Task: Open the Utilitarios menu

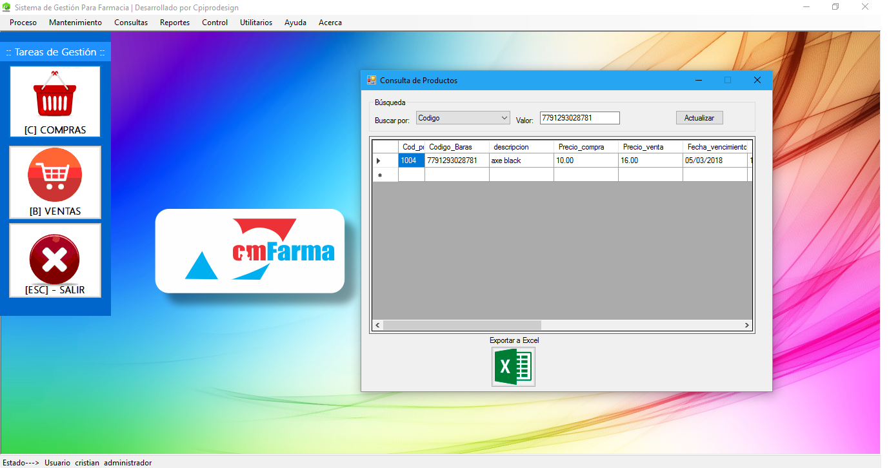Action: (x=256, y=23)
